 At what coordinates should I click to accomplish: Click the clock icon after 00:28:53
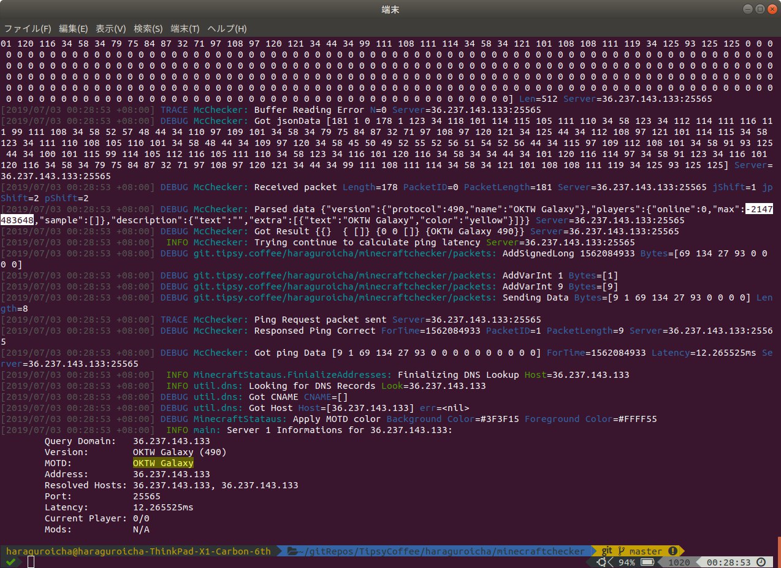click(761, 562)
